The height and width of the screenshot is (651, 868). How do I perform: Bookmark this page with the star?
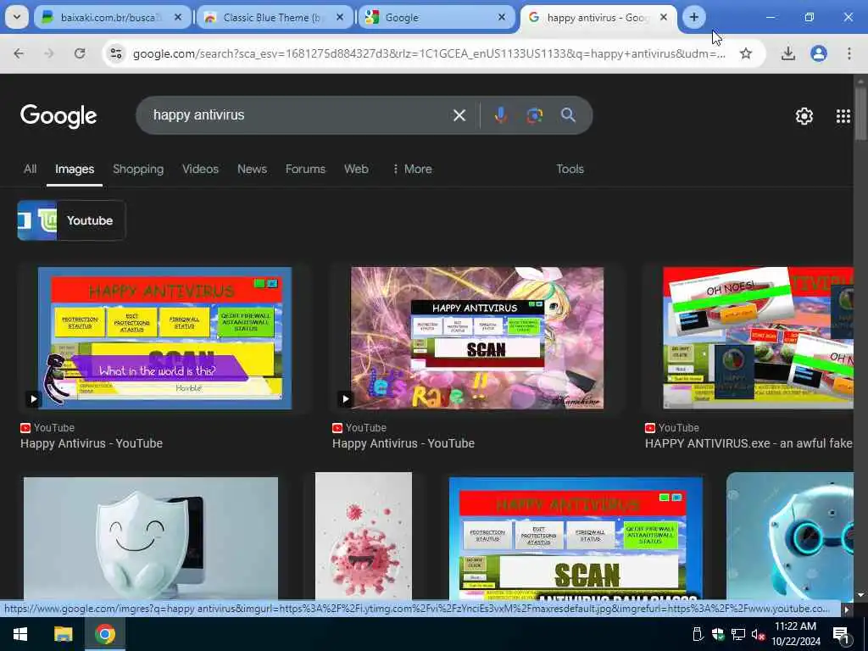point(746,53)
